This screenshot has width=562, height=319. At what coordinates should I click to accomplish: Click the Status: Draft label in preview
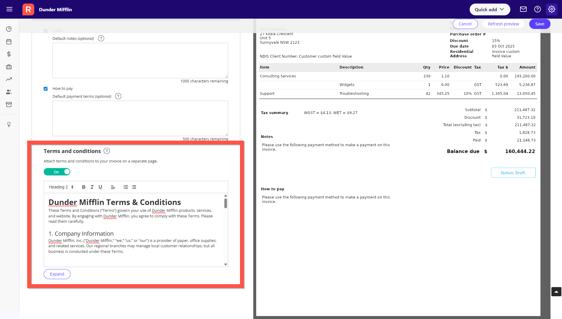point(513,173)
